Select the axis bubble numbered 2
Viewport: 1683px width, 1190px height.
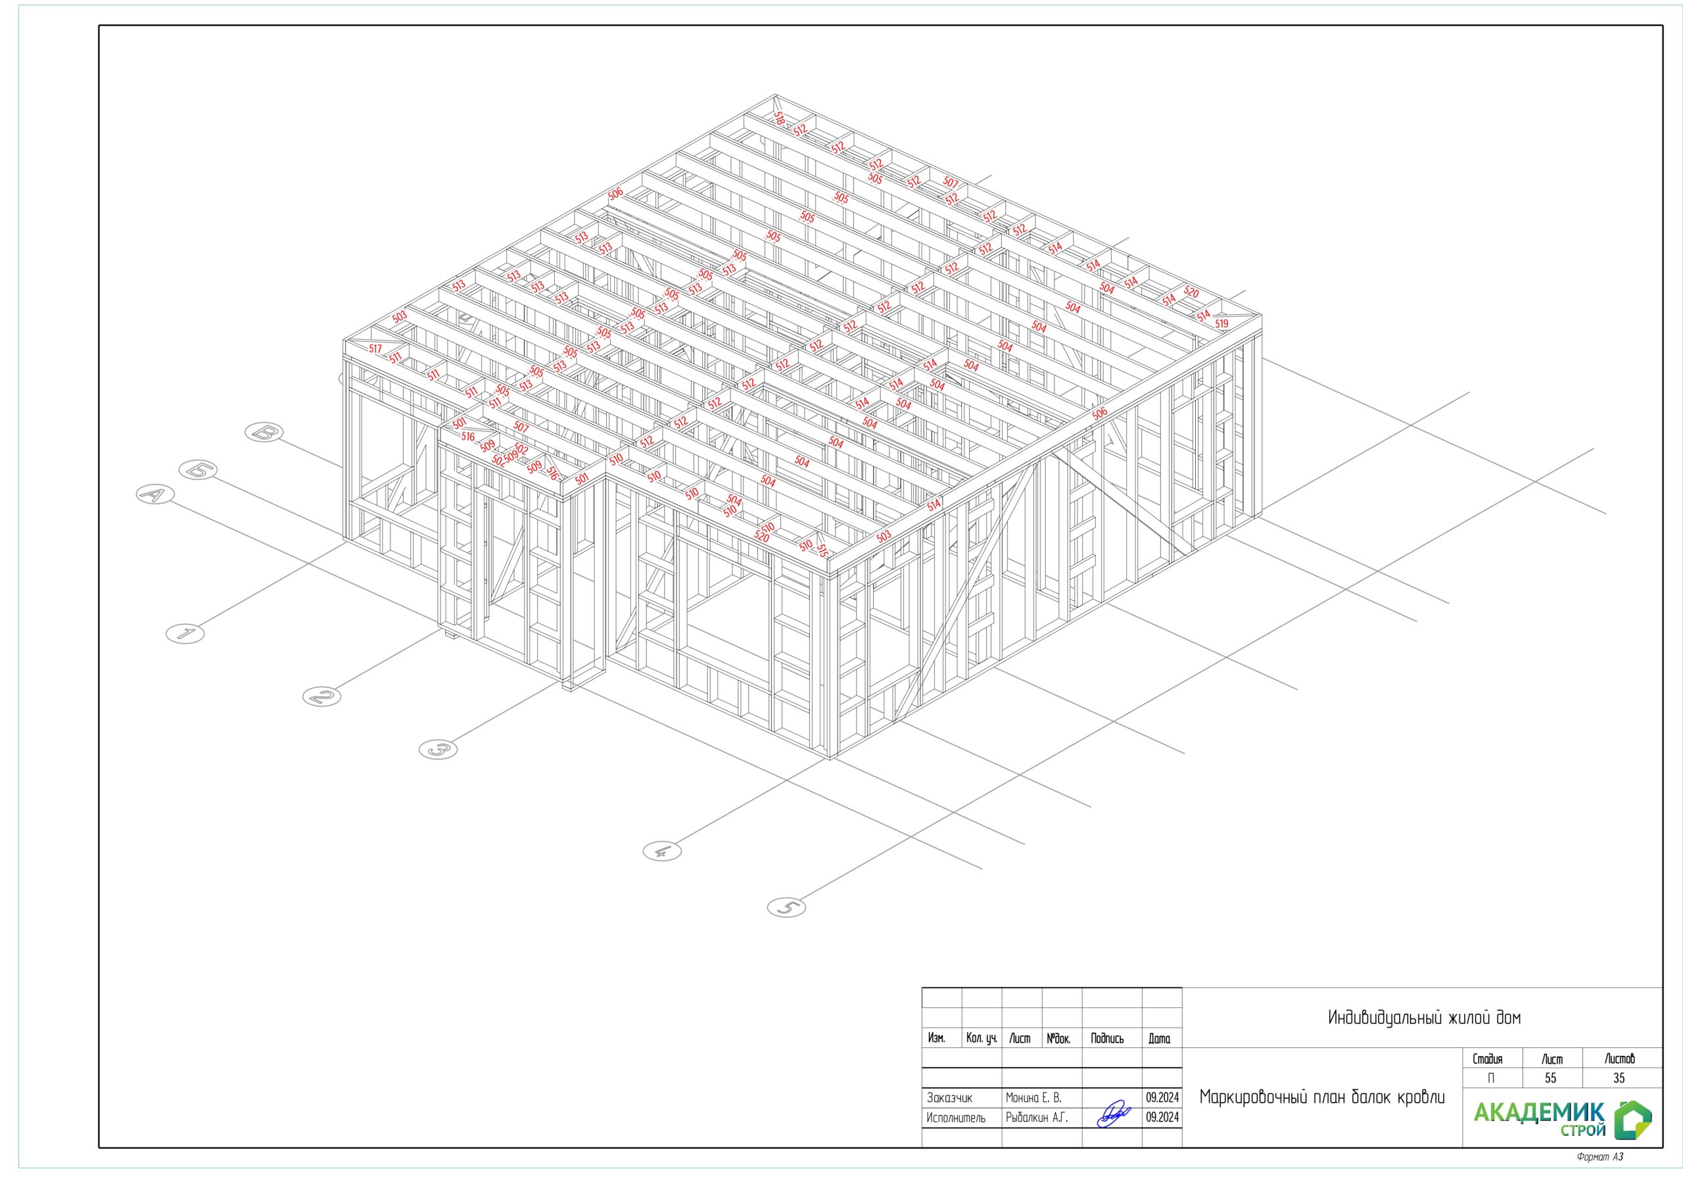click(x=321, y=696)
